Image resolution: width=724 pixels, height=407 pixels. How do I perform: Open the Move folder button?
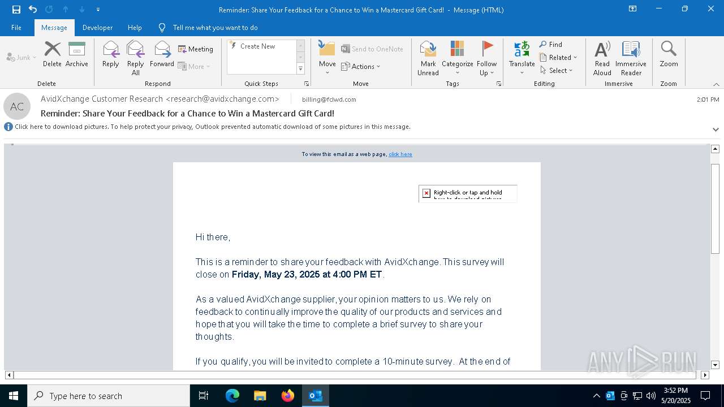327,58
